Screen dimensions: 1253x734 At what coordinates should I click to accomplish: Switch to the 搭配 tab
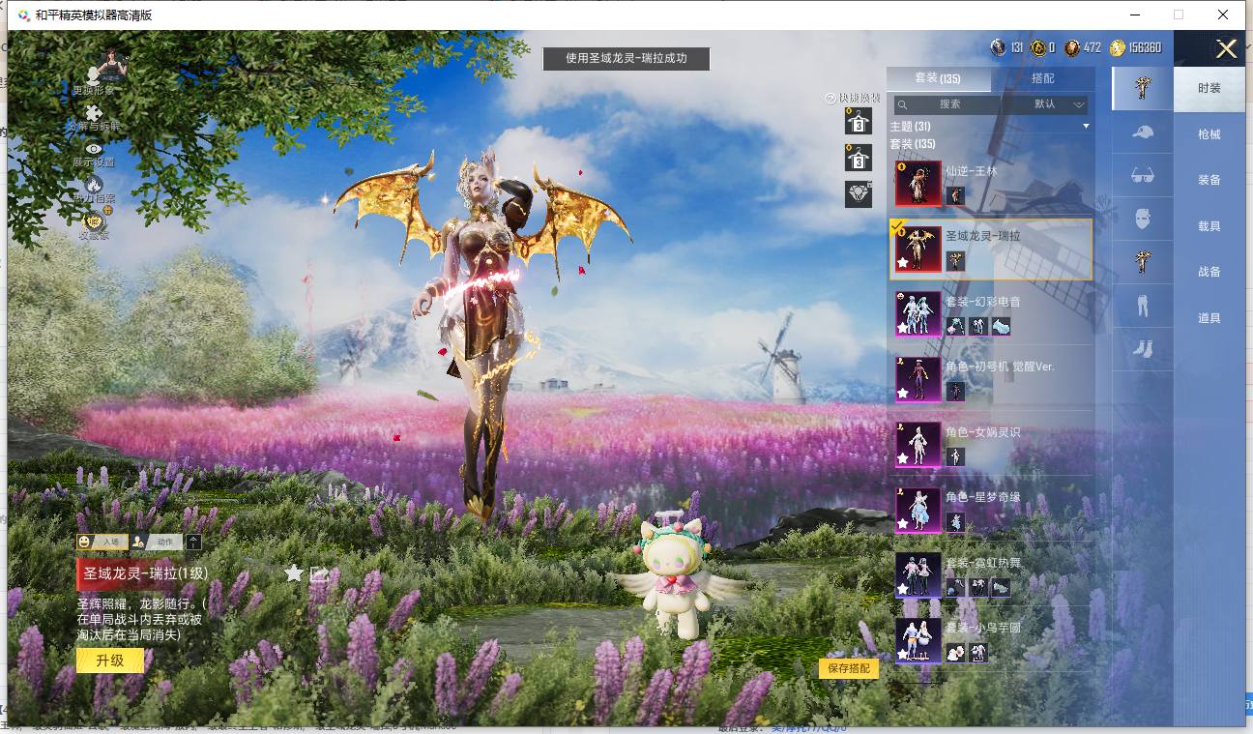pos(1042,78)
